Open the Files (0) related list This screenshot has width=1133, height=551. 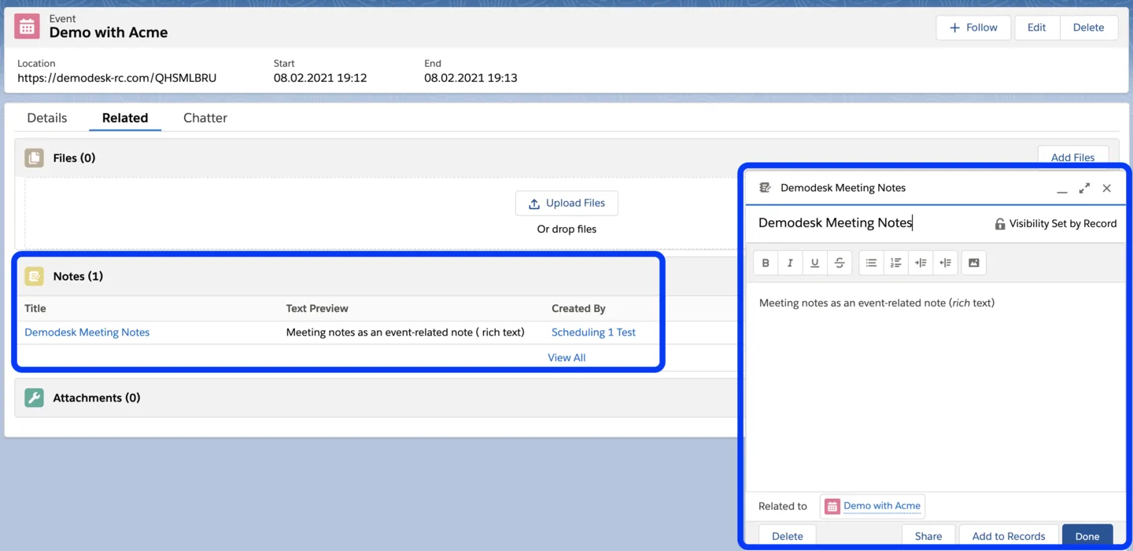tap(74, 158)
